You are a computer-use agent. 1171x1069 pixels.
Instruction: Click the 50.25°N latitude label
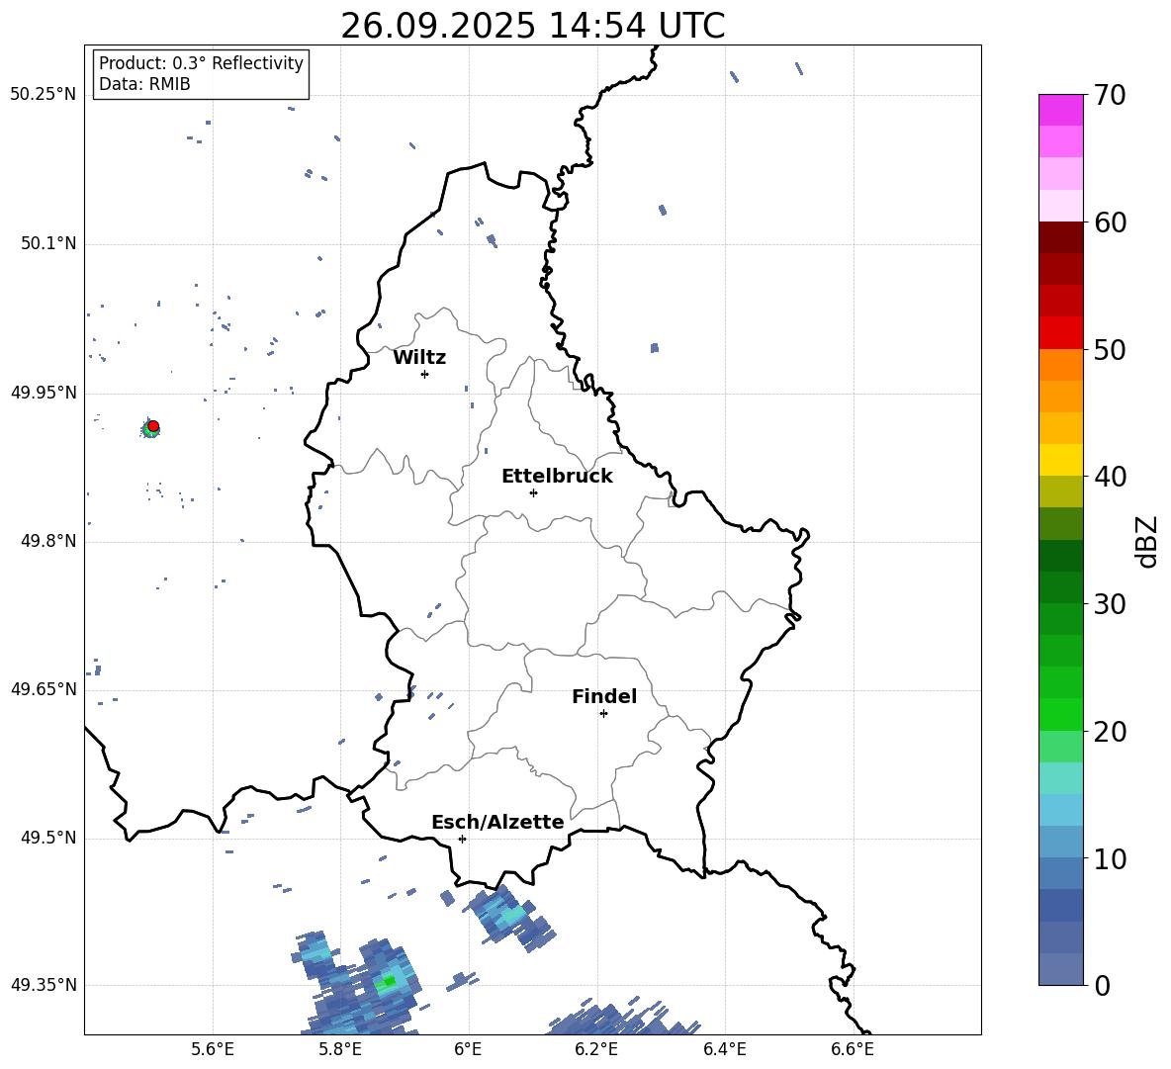43,95
